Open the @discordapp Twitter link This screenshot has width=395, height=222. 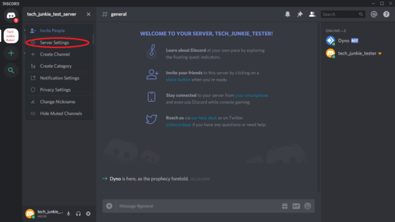pos(179,125)
